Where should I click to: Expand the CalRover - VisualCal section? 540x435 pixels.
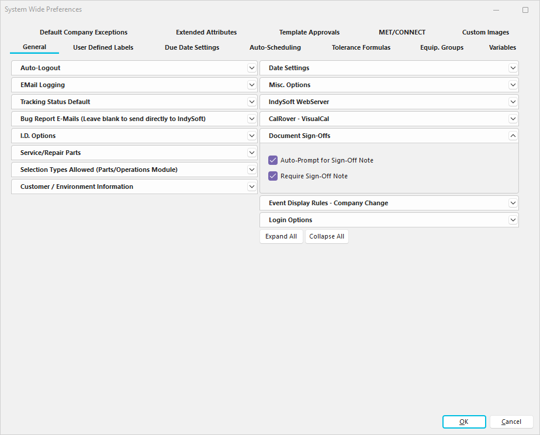tap(513, 119)
